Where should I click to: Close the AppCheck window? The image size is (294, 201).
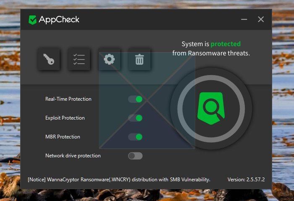pyautogui.click(x=261, y=19)
